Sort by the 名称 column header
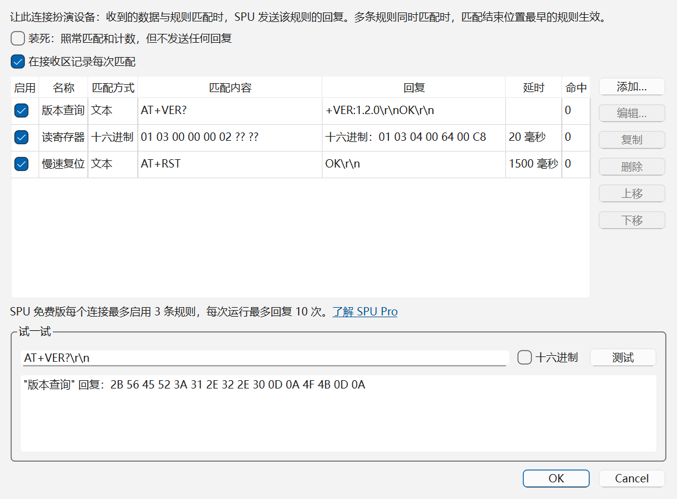677x499 pixels. pos(64,88)
